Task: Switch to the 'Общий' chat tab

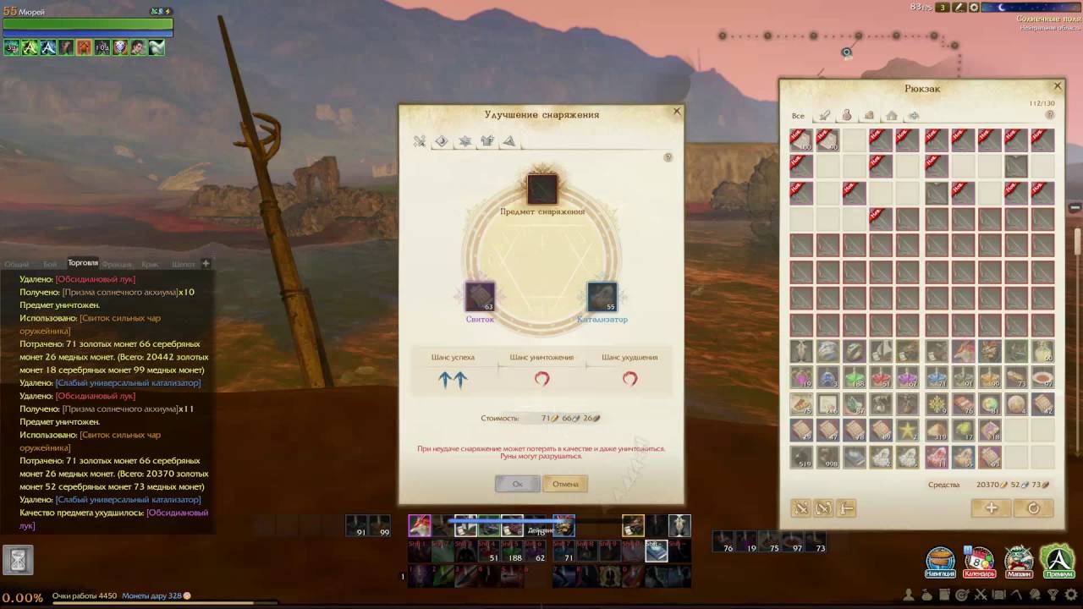Action: point(16,264)
